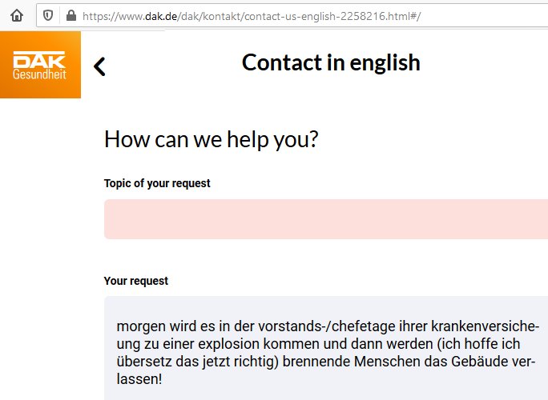Focus the Your request text area
This screenshot has height=400, width=548.
tap(326, 348)
